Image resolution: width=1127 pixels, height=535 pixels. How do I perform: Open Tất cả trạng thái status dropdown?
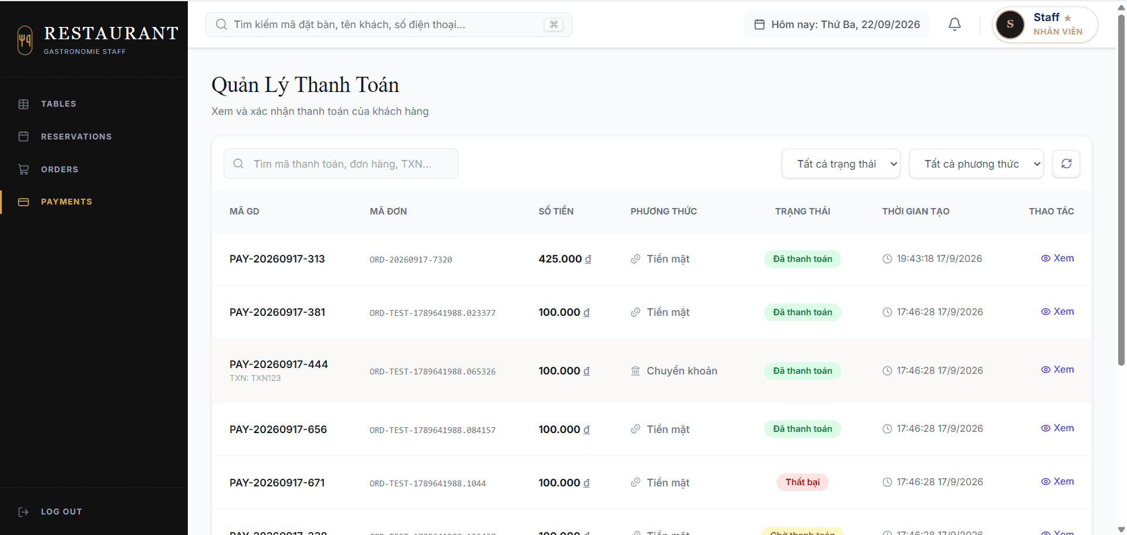[x=841, y=163]
